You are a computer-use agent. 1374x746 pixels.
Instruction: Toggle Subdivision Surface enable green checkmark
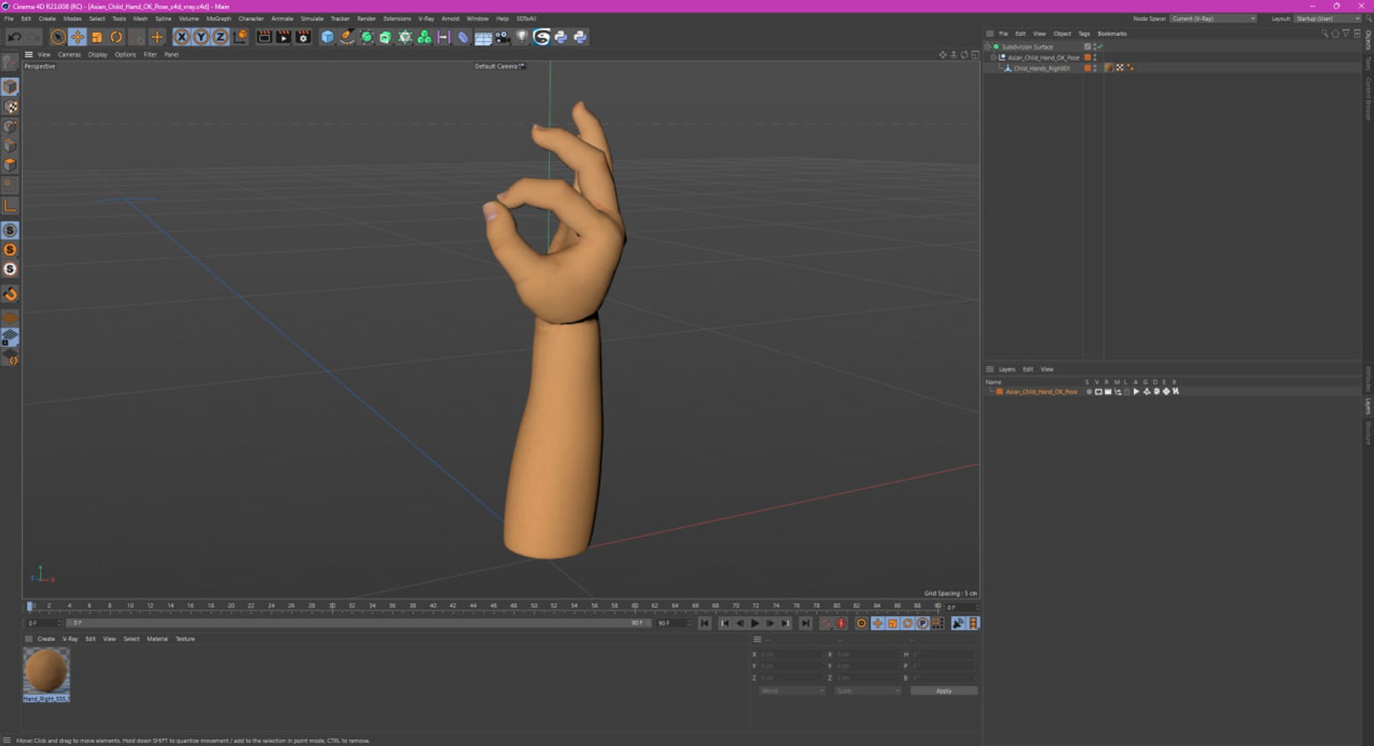1100,46
